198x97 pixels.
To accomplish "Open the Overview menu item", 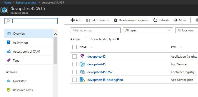I will pos(29,33).
